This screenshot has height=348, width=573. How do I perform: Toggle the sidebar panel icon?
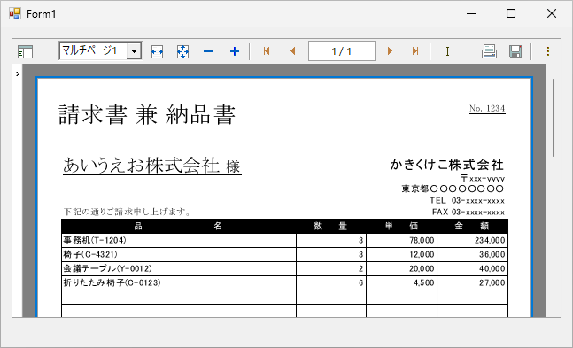point(25,51)
